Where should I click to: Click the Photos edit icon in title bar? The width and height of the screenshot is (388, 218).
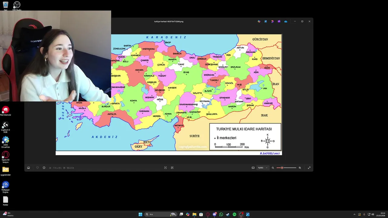[x=266, y=21]
